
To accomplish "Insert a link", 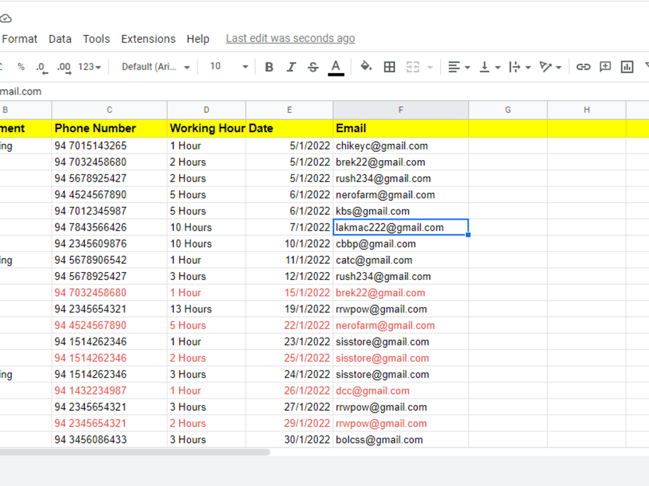I will click(582, 67).
